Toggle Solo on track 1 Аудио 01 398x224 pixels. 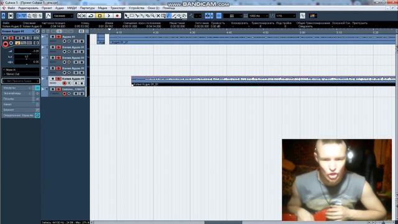[x=58, y=37]
